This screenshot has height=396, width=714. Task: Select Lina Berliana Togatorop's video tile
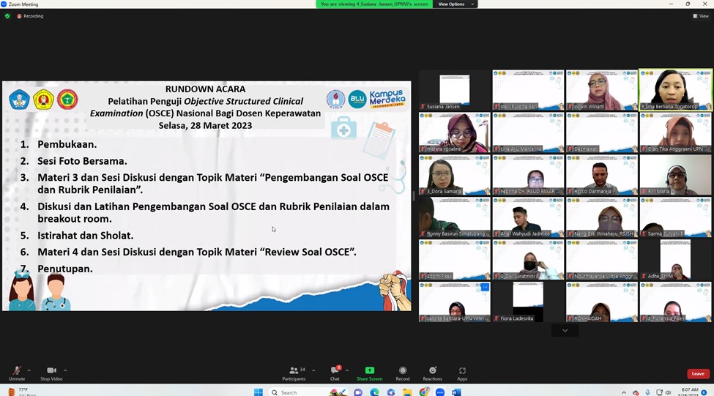[675, 89]
